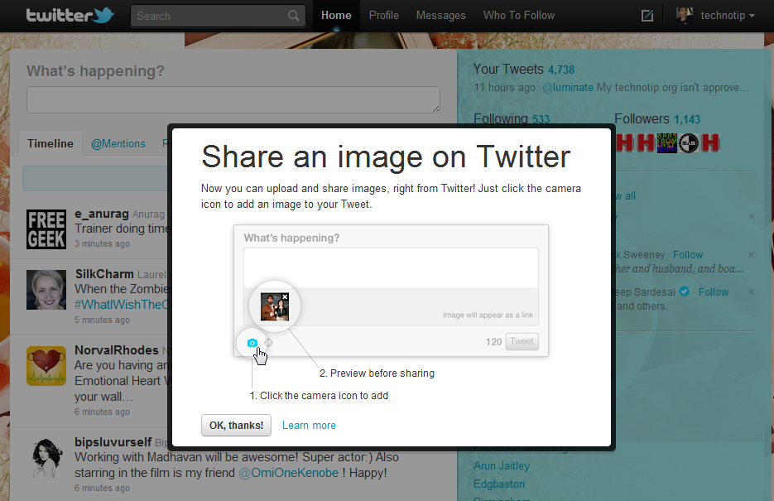Switch to the @Mentions tab
This screenshot has height=501, width=774.
(118, 143)
